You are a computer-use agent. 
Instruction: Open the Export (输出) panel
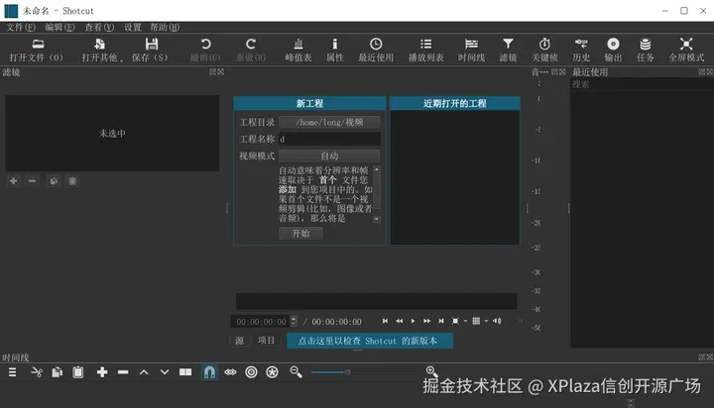(x=613, y=51)
